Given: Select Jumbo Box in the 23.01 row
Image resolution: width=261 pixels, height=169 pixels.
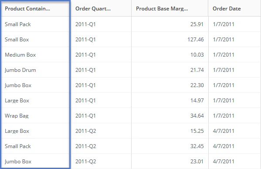Looking at the screenshot, I should (x=18, y=162).
